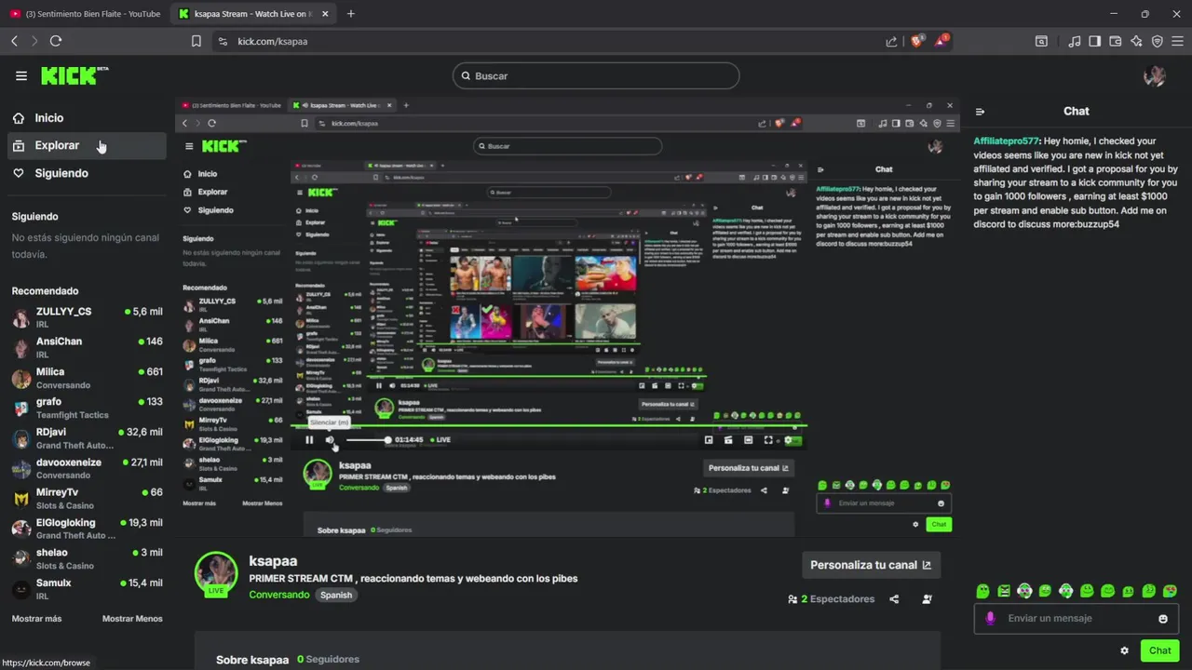Collapse the chat panel with arrow icon
Image resolution: width=1192 pixels, height=670 pixels.
click(980, 112)
